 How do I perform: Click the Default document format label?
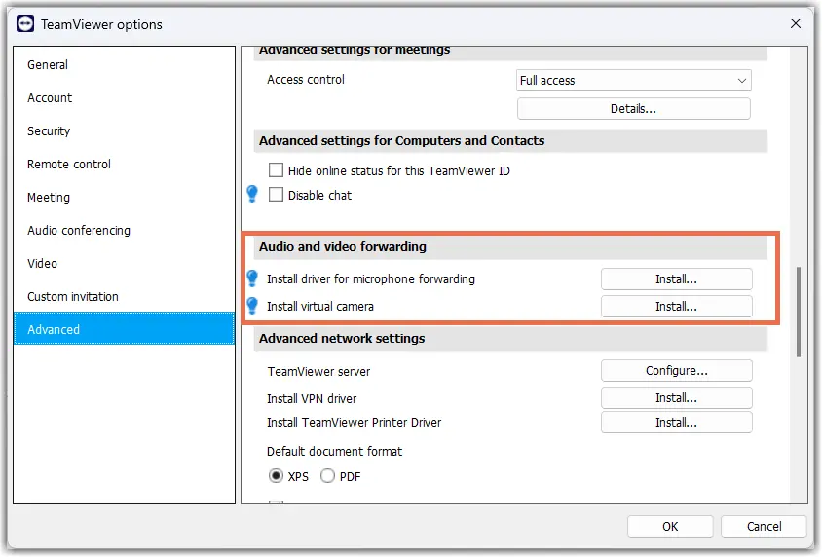click(334, 451)
